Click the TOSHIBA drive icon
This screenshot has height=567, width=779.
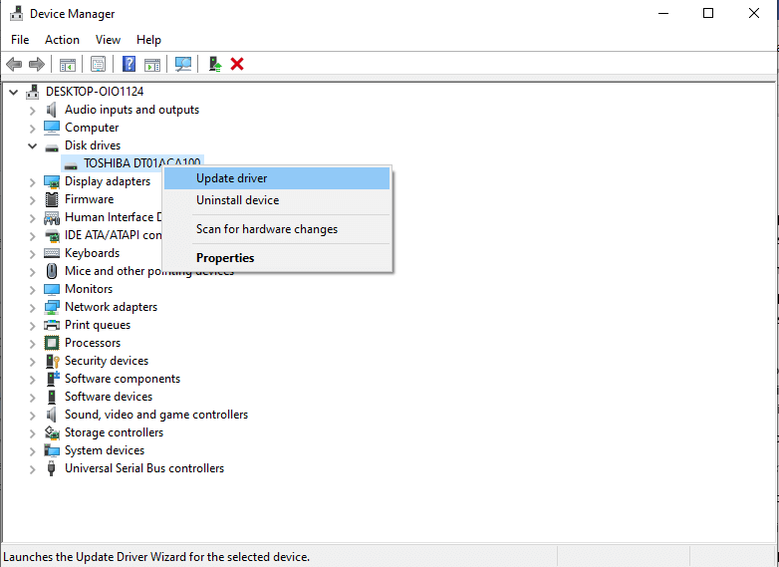[71, 165]
